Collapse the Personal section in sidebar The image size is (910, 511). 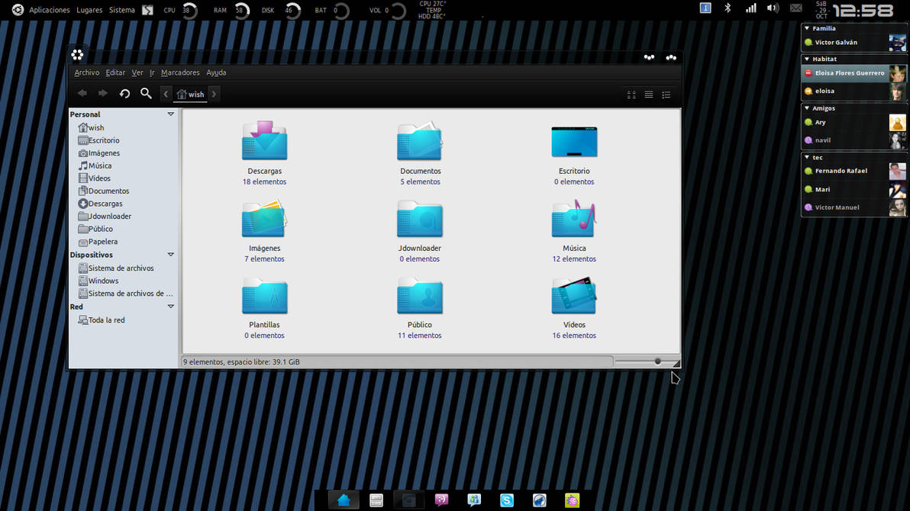click(171, 114)
